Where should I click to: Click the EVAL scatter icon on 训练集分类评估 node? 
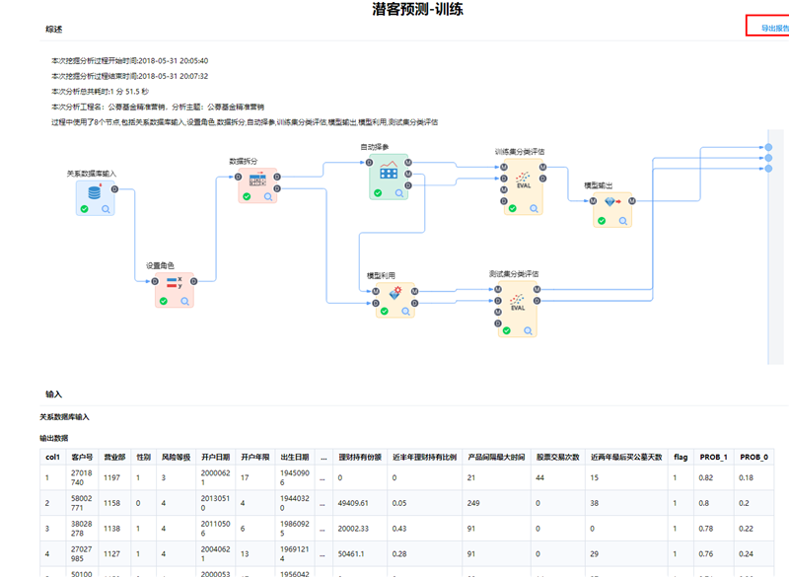pos(522,180)
